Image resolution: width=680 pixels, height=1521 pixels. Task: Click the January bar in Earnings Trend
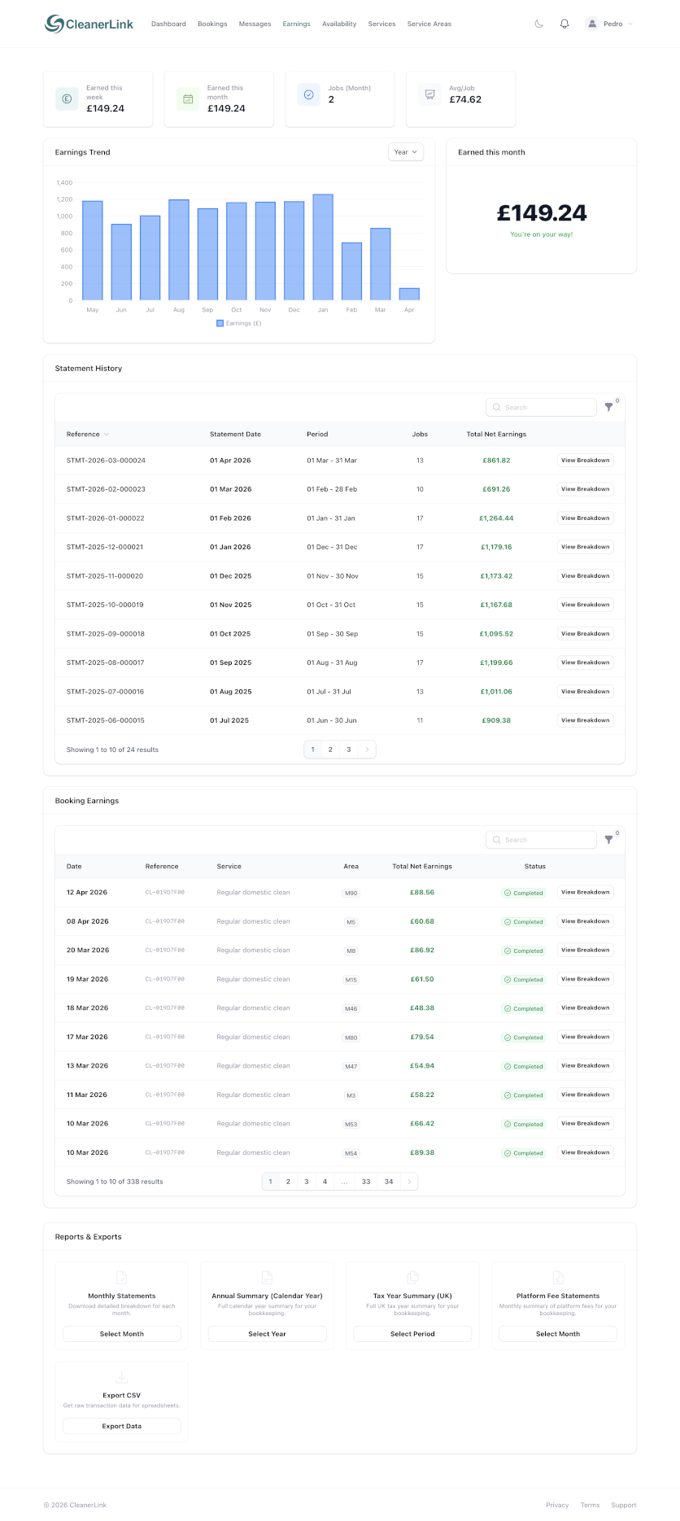point(323,247)
